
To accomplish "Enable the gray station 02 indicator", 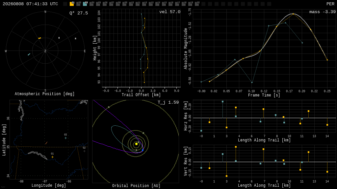I will click(78, 4).
